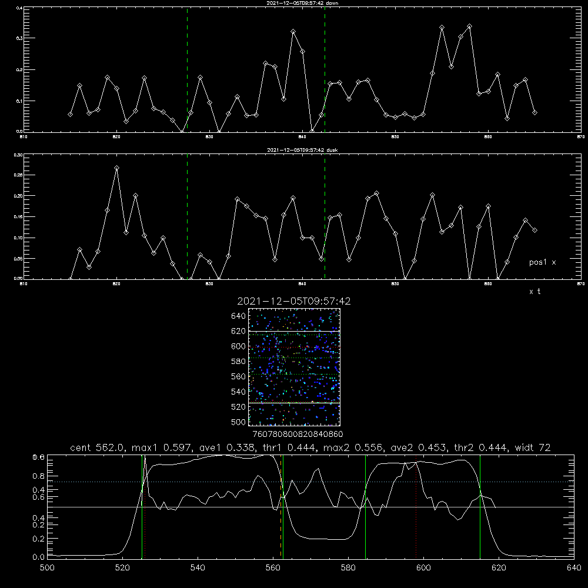Click the 560 tick label on bottom profile axis
Image resolution: width=588 pixels, height=588 pixels.
[x=273, y=568]
